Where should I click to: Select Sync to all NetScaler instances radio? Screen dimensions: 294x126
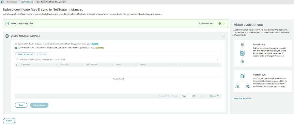point(16,44)
